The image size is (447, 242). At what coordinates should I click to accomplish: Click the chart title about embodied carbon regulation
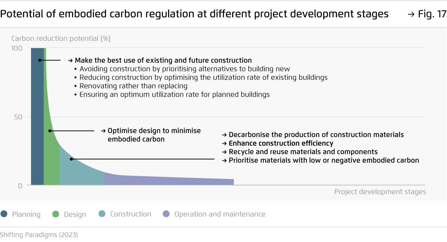194,14
